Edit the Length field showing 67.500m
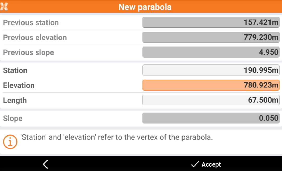This screenshot has height=171, width=282. 211,100
